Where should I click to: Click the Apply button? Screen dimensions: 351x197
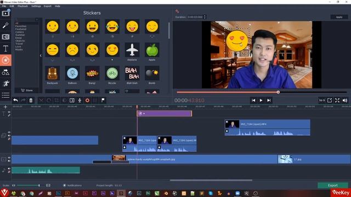(339, 17)
